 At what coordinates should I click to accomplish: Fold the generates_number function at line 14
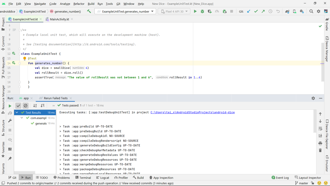pos(20,63)
